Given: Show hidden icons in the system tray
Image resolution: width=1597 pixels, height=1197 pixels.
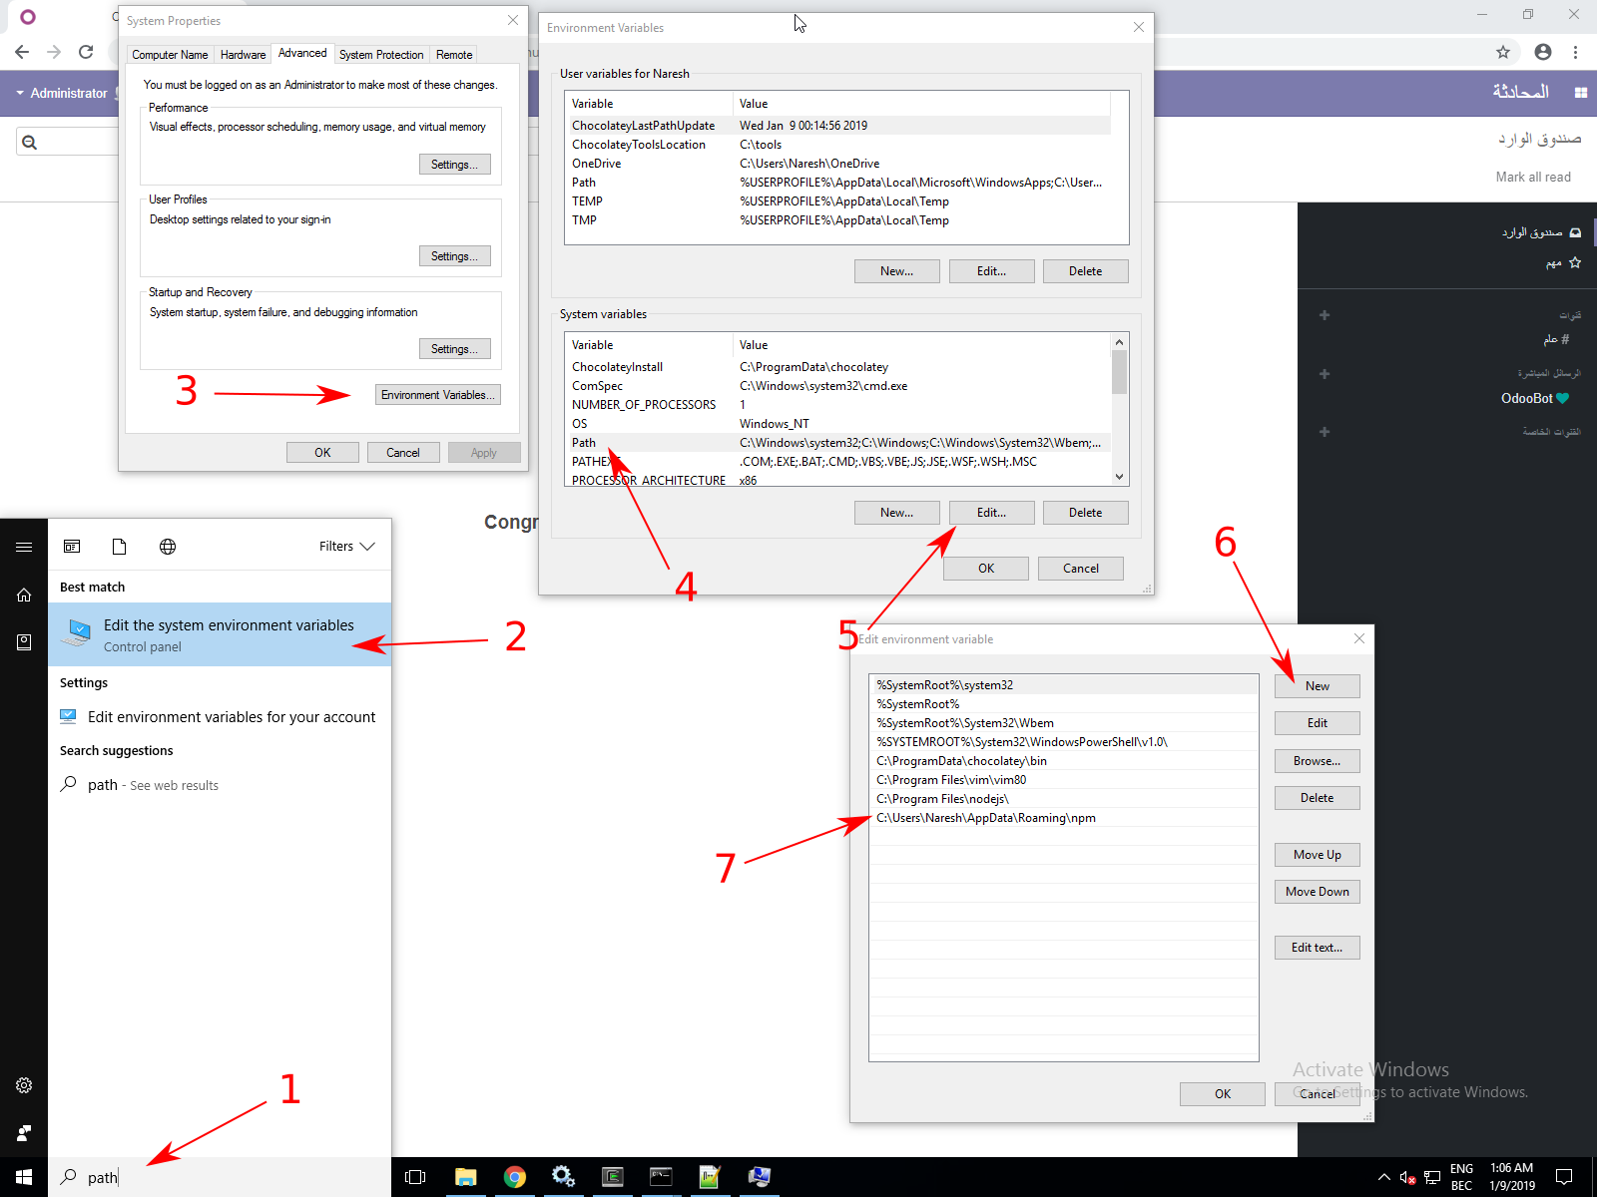Looking at the screenshot, I should click(x=1383, y=1177).
